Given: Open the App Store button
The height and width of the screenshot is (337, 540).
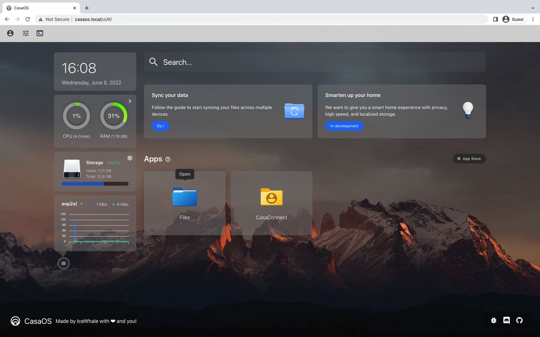Looking at the screenshot, I should tap(469, 159).
